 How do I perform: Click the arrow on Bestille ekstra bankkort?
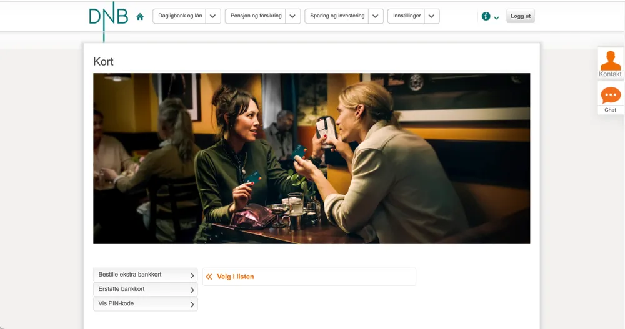click(192, 275)
